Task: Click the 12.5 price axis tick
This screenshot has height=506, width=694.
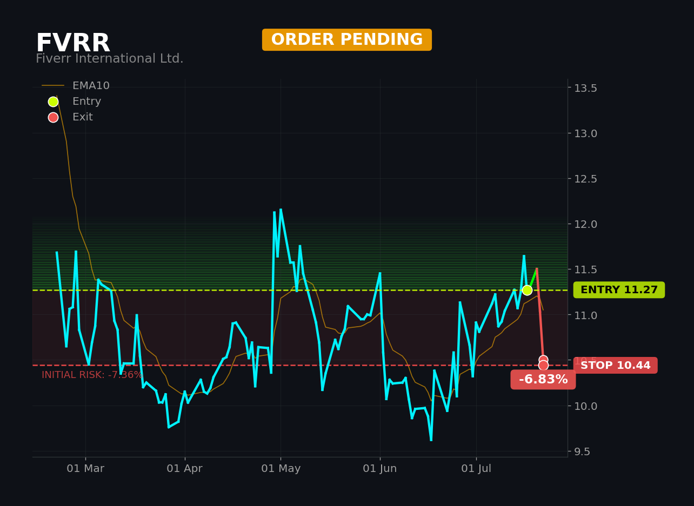Action: 585,179
